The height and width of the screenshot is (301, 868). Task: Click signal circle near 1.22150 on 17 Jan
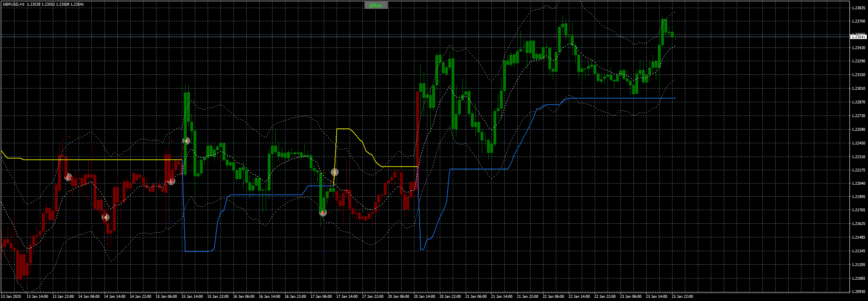pyautogui.click(x=334, y=172)
